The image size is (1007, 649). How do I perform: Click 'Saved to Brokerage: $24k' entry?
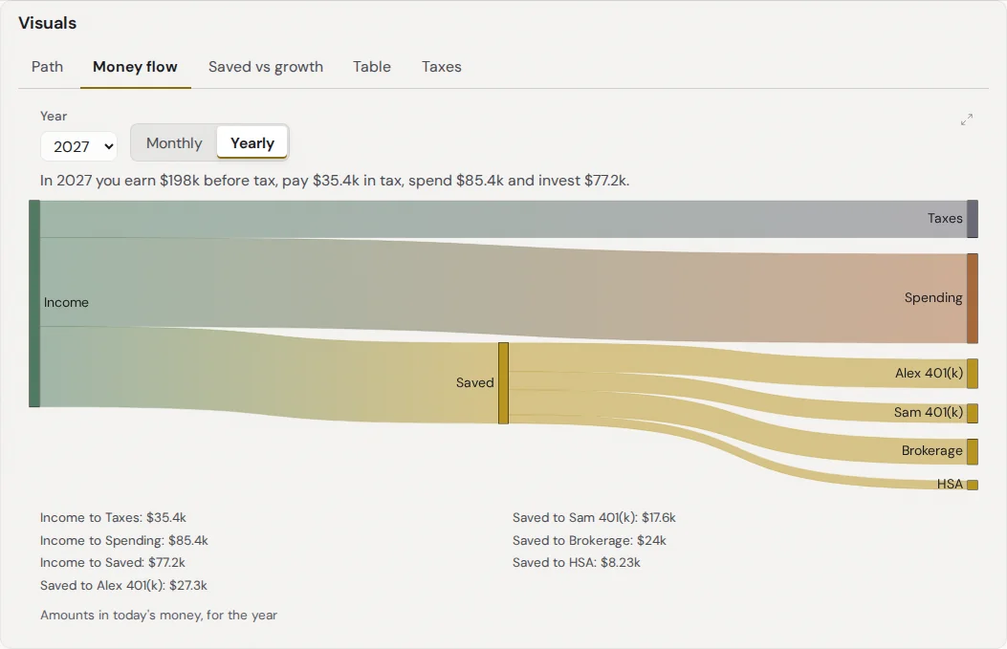tap(589, 540)
